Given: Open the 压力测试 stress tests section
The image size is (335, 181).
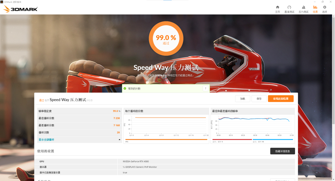Looking at the screenshot, I should (304, 9).
